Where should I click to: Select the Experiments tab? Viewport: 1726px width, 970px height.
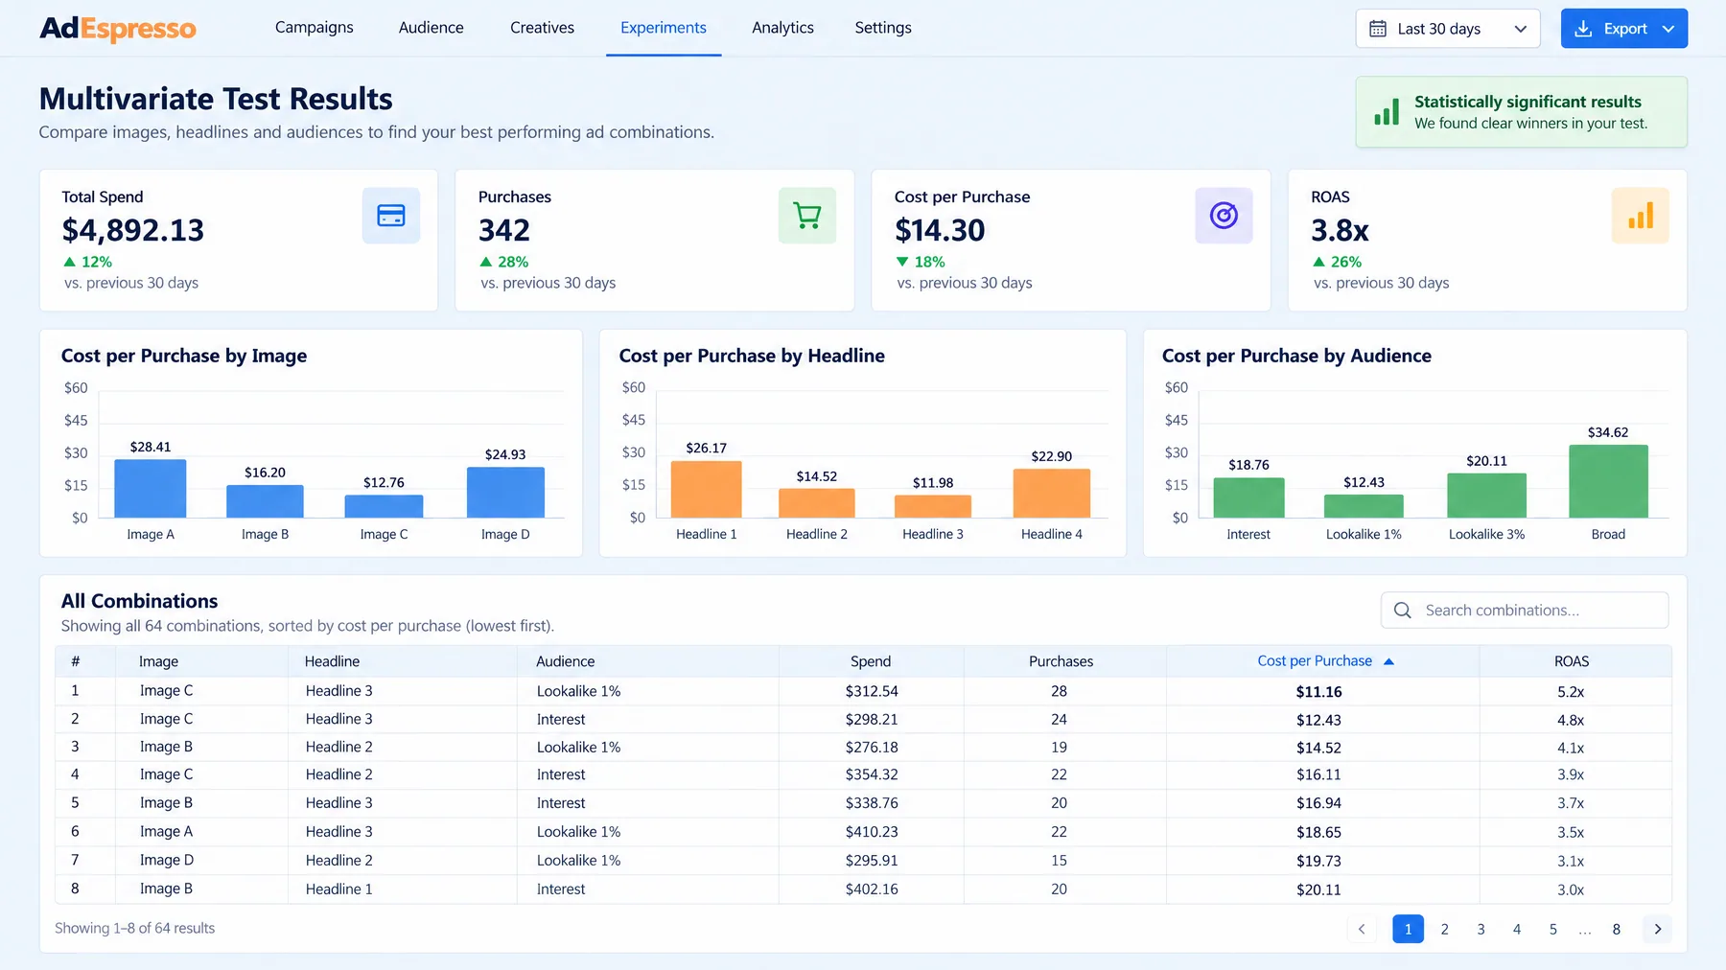click(x=664, y=28)
